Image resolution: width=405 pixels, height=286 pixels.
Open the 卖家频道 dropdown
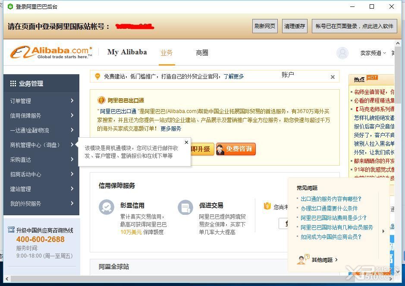(373, 53)
